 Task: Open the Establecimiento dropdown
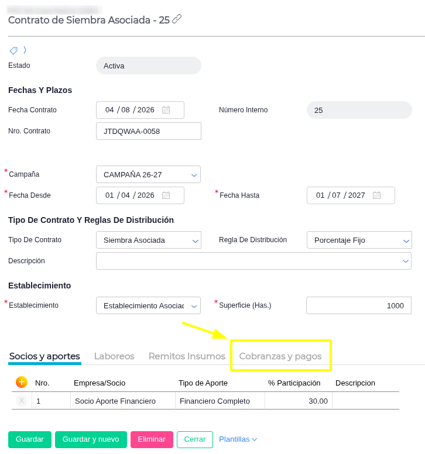coord(148,305)
